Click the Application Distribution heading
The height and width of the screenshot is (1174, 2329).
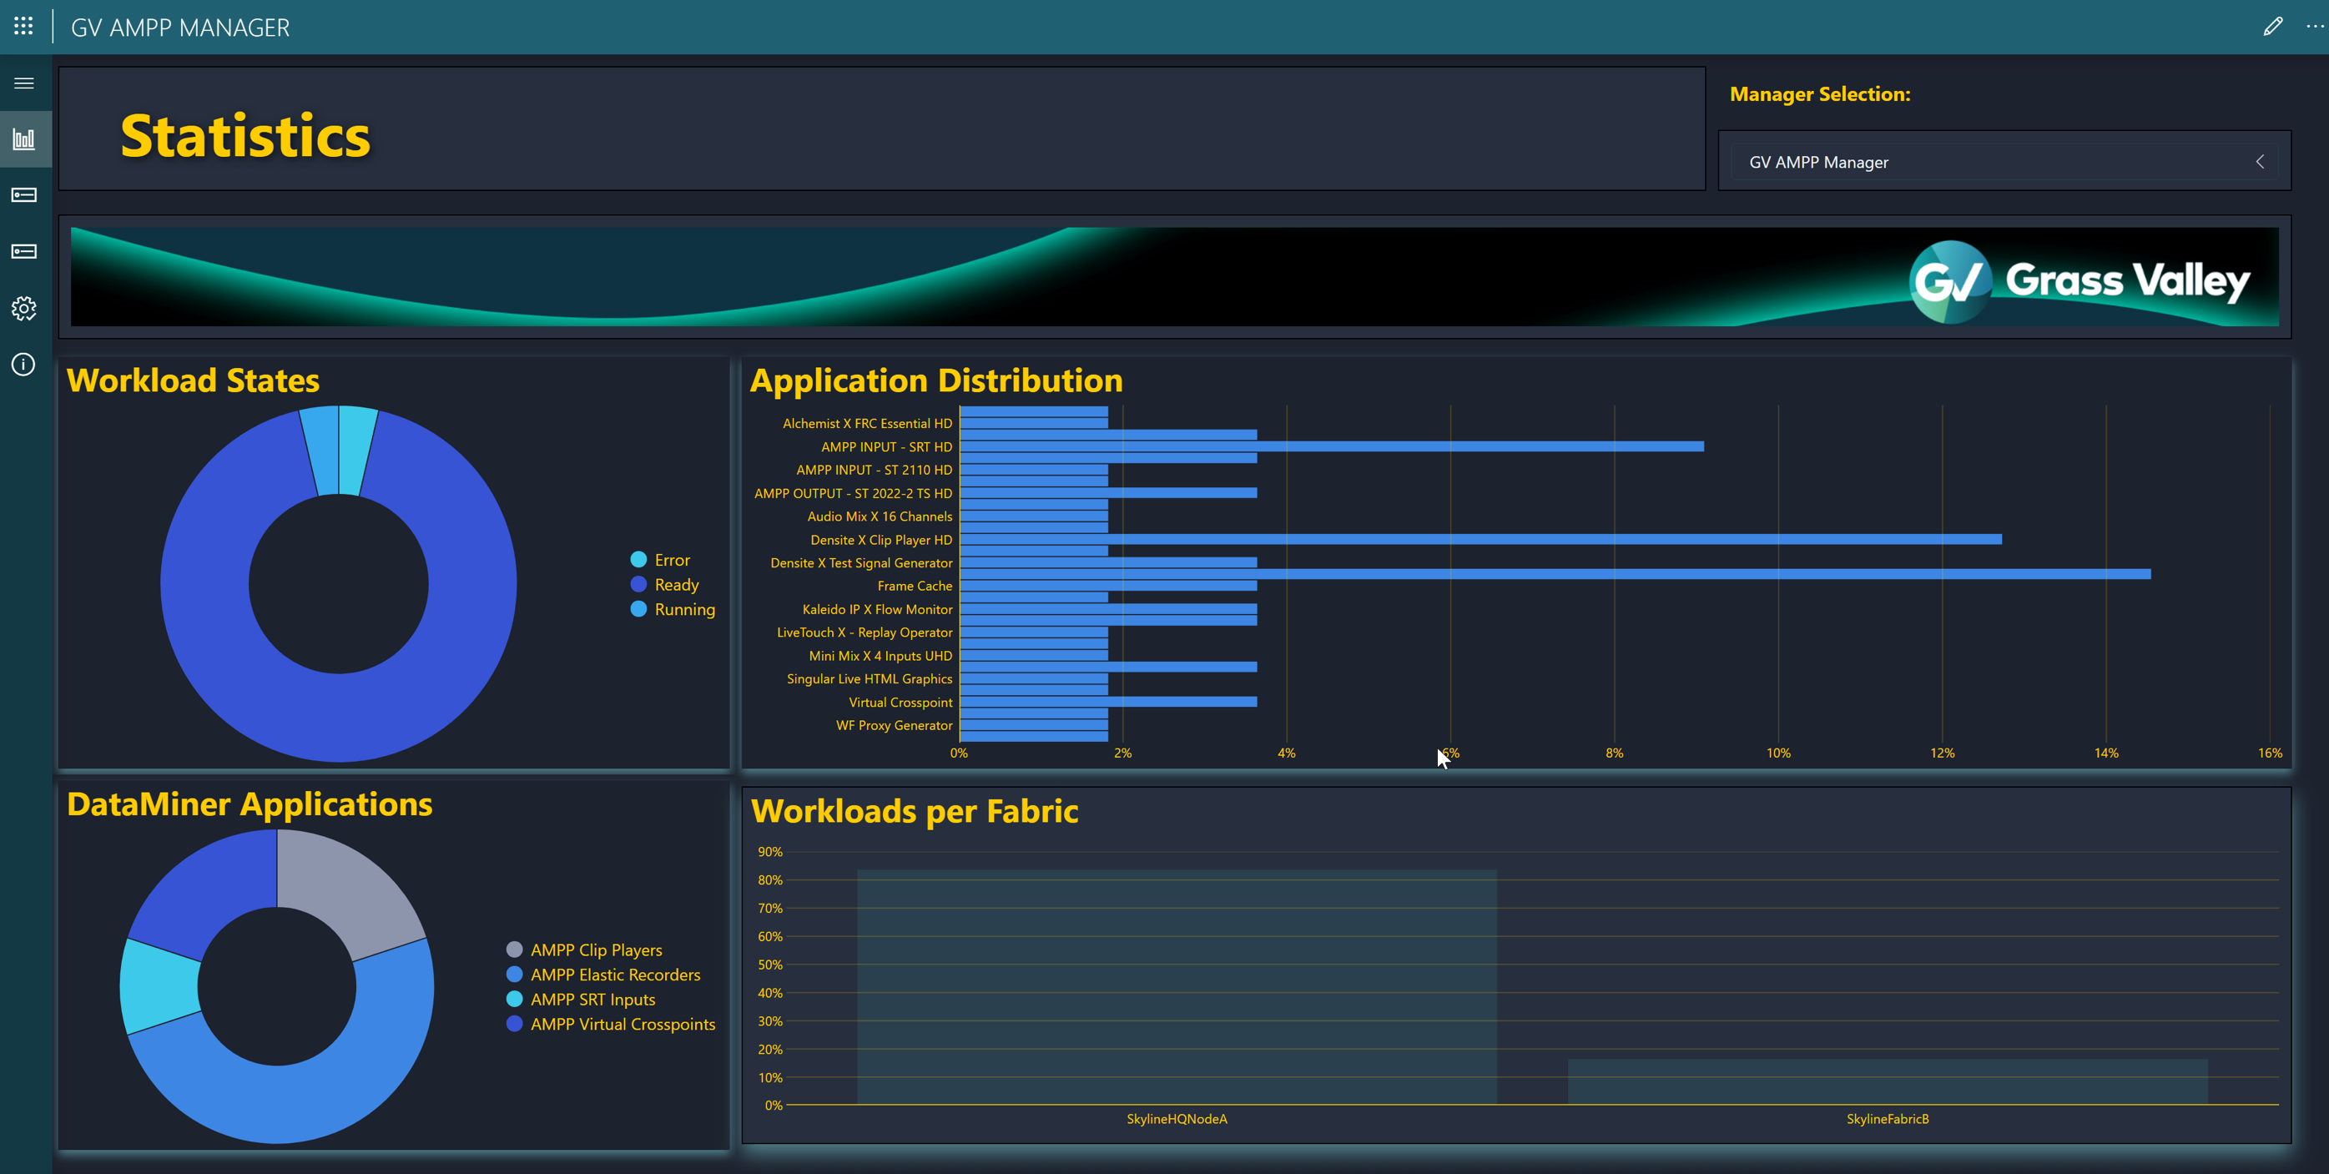pyautogui.click(x=935, y=380)
